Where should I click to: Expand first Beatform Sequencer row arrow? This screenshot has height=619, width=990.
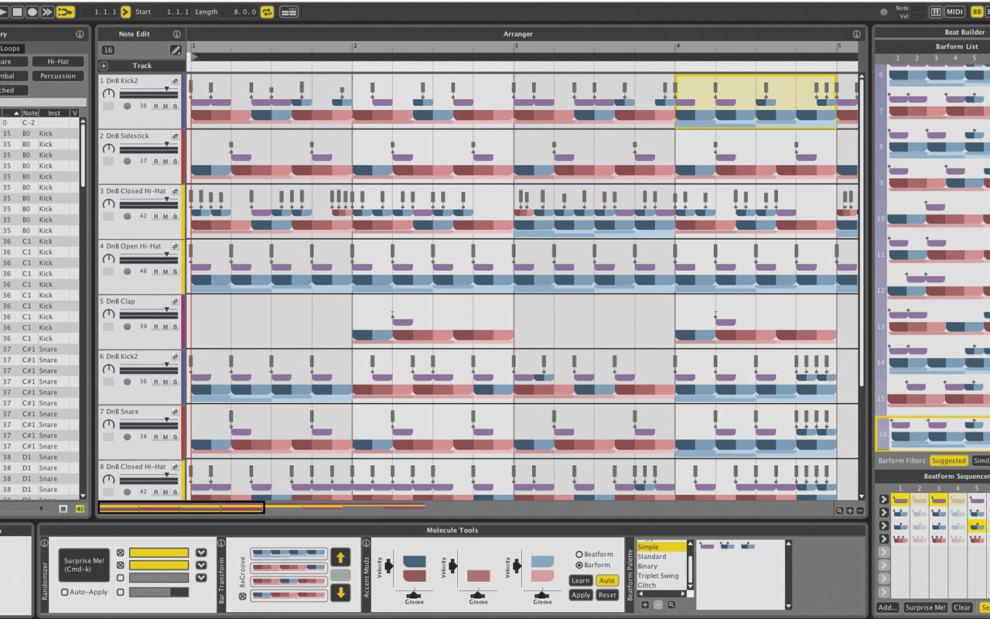(x=884, y=500)
